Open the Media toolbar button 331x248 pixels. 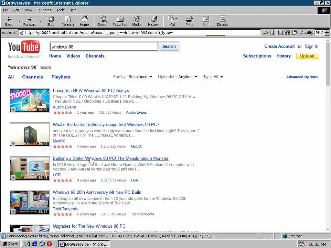pyautogui.click(x=137, y=21)
